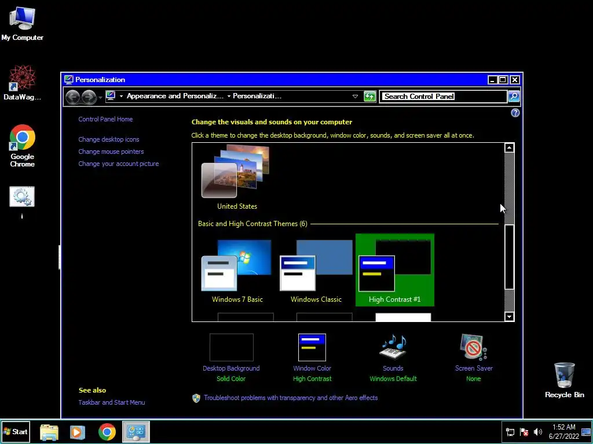Click the search magnifier button
593x444 pixels.
click(514, 97)
